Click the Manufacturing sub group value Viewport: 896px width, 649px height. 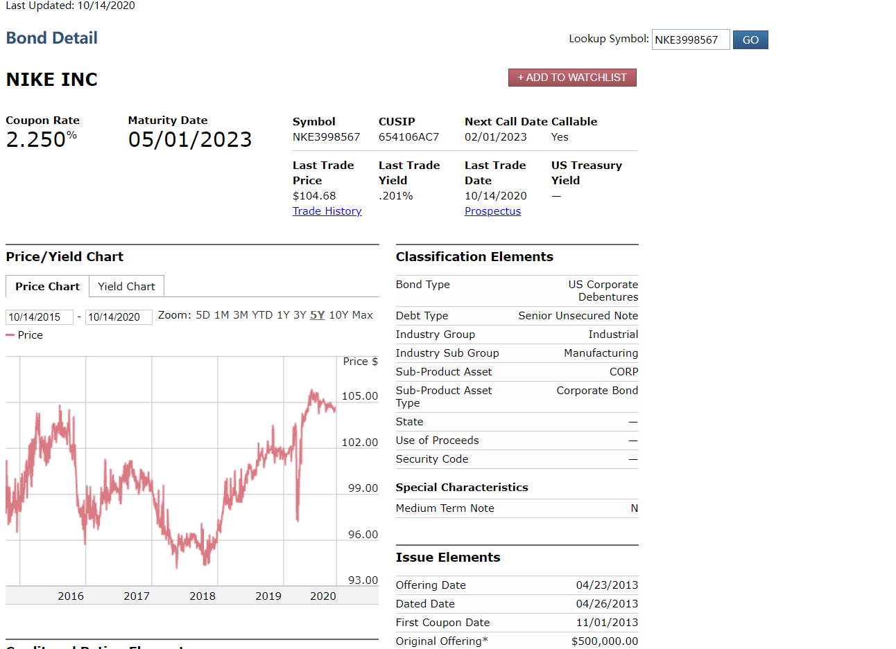(601, 353)
